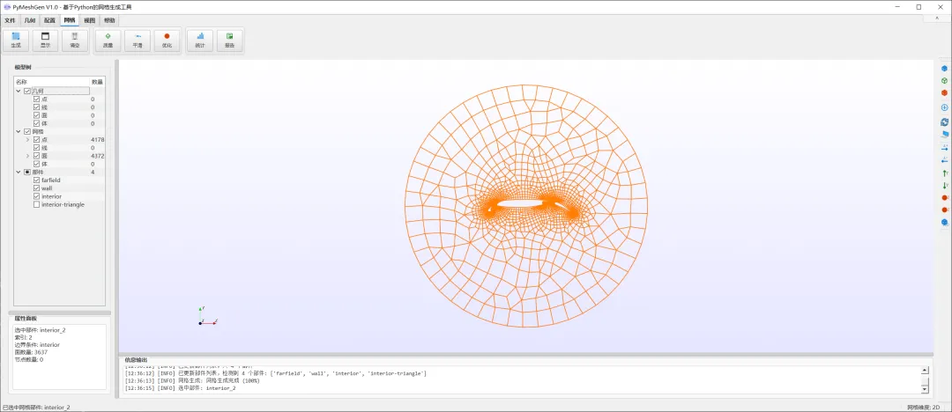
Task: Click the '边界条件: interior' property text
Action: pos(37,344)
